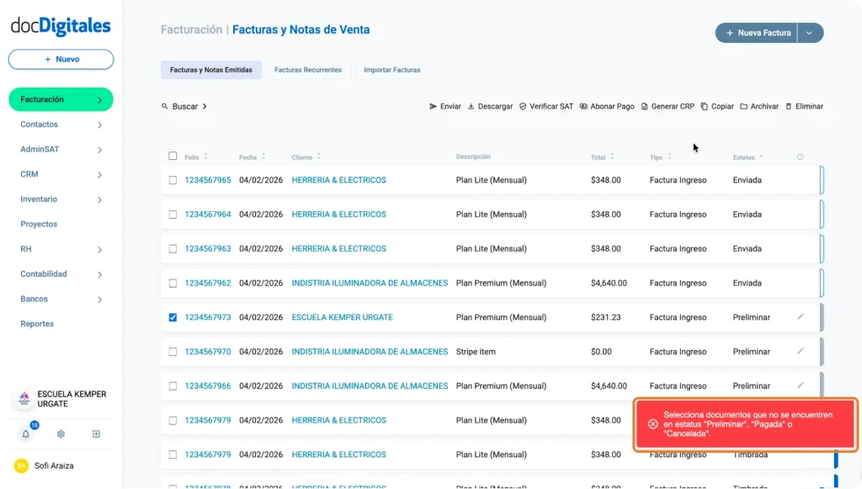This screenshot has width=862, height=489.
Task: Open dropdown arrow next to Nueva Factura
Action: pyautogui.click(x=810, y=33)
